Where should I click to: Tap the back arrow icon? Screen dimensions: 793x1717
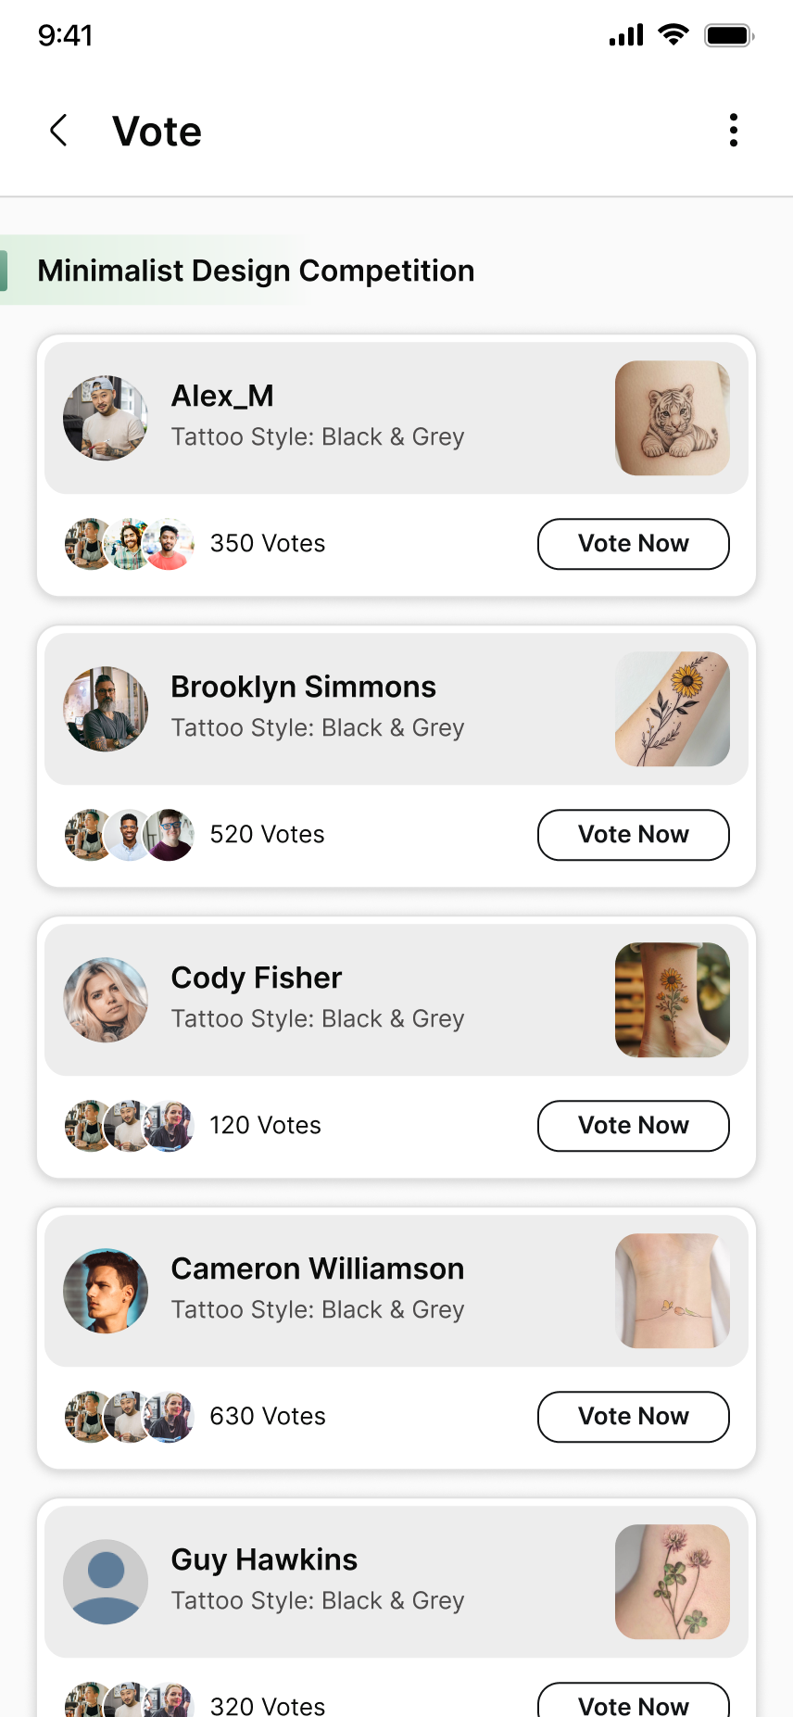coord(58,131)
